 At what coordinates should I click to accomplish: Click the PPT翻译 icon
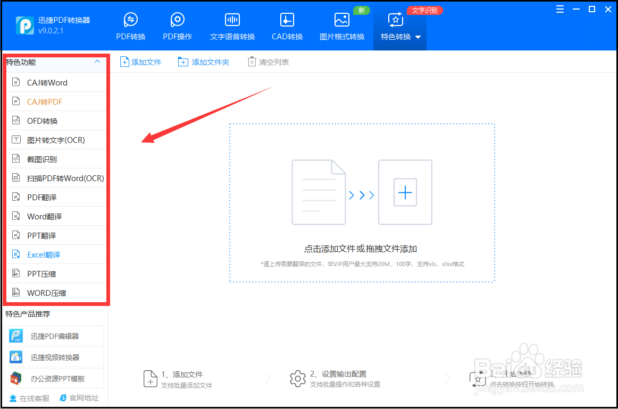coord(16,235)
